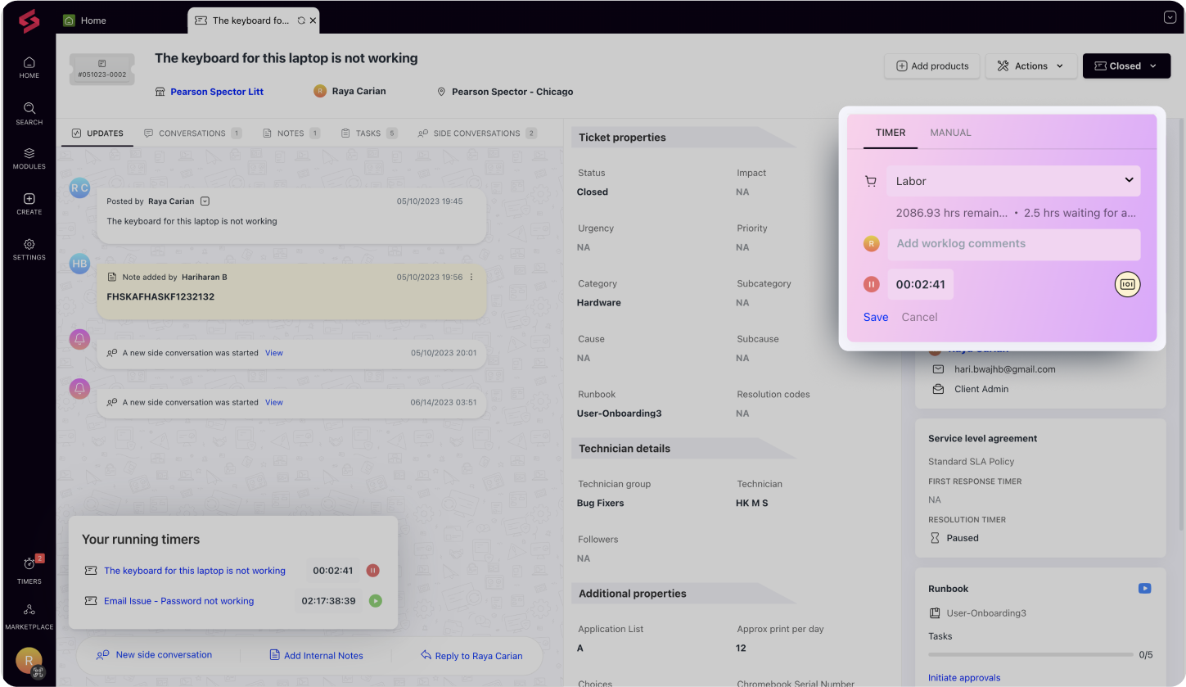Save the worklog timer entry
The width and height of the screenshot is (1186, 687).
point(876,317)
